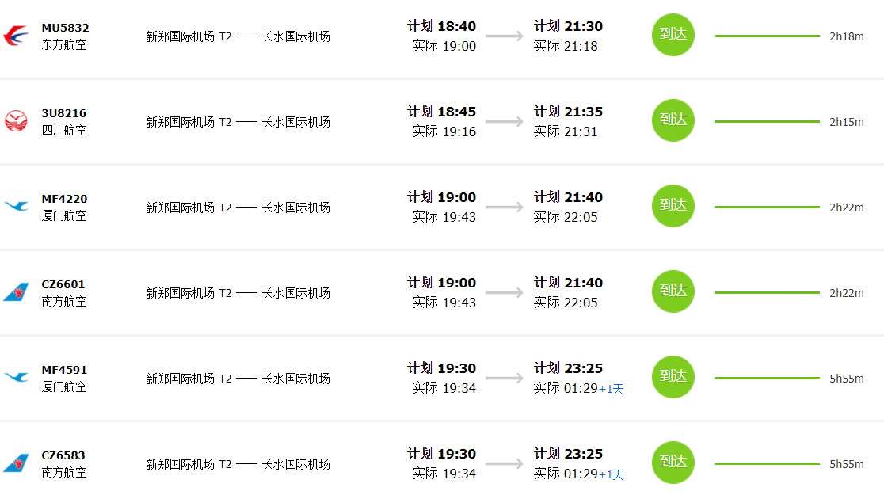Image resolution: width=884 pixels, height=495 pixels.
Task: Click the 到达 status badge for MU5832
Action: (x=673, y=35)
